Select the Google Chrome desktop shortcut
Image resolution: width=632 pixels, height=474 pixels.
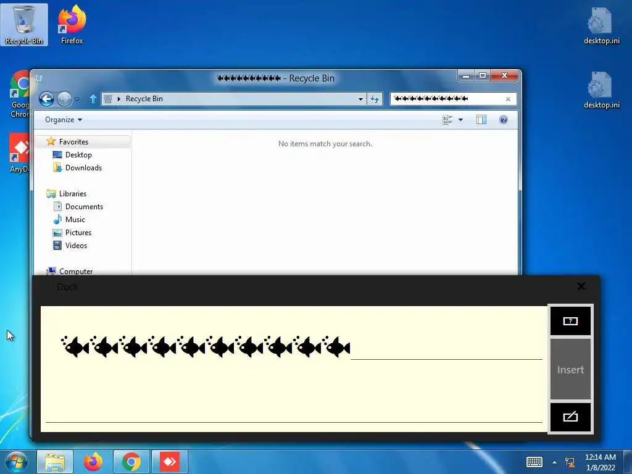(19, 94)
